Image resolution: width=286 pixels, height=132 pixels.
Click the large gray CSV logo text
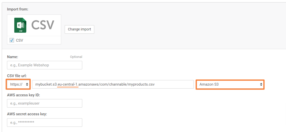point(43,25)
